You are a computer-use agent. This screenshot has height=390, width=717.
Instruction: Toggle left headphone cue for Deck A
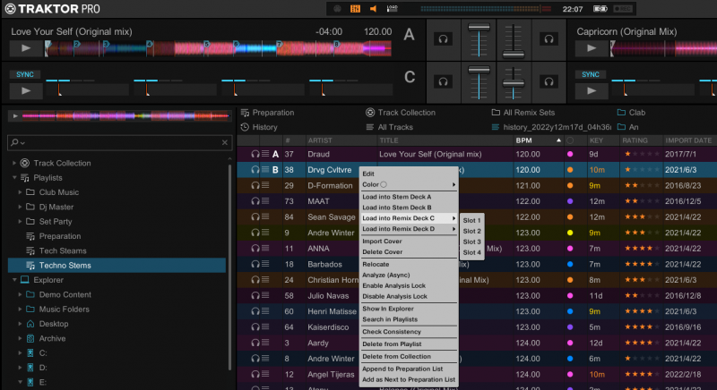click(443, 39)
